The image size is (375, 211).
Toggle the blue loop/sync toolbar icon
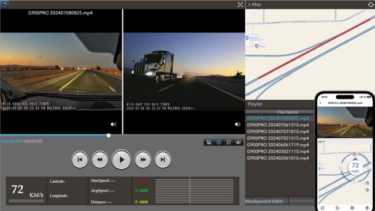[x=219, y=142]
